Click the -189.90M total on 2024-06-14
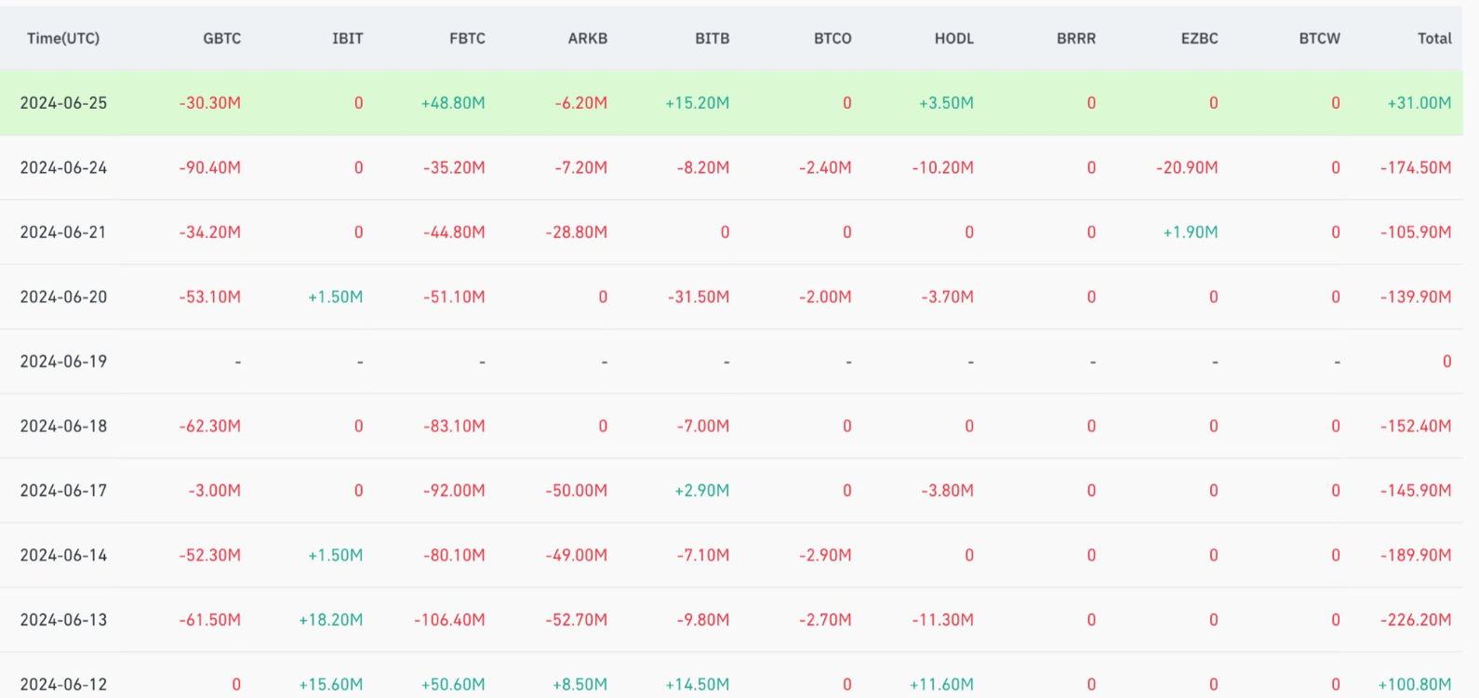The image size is (1479, 698). 1415,555
